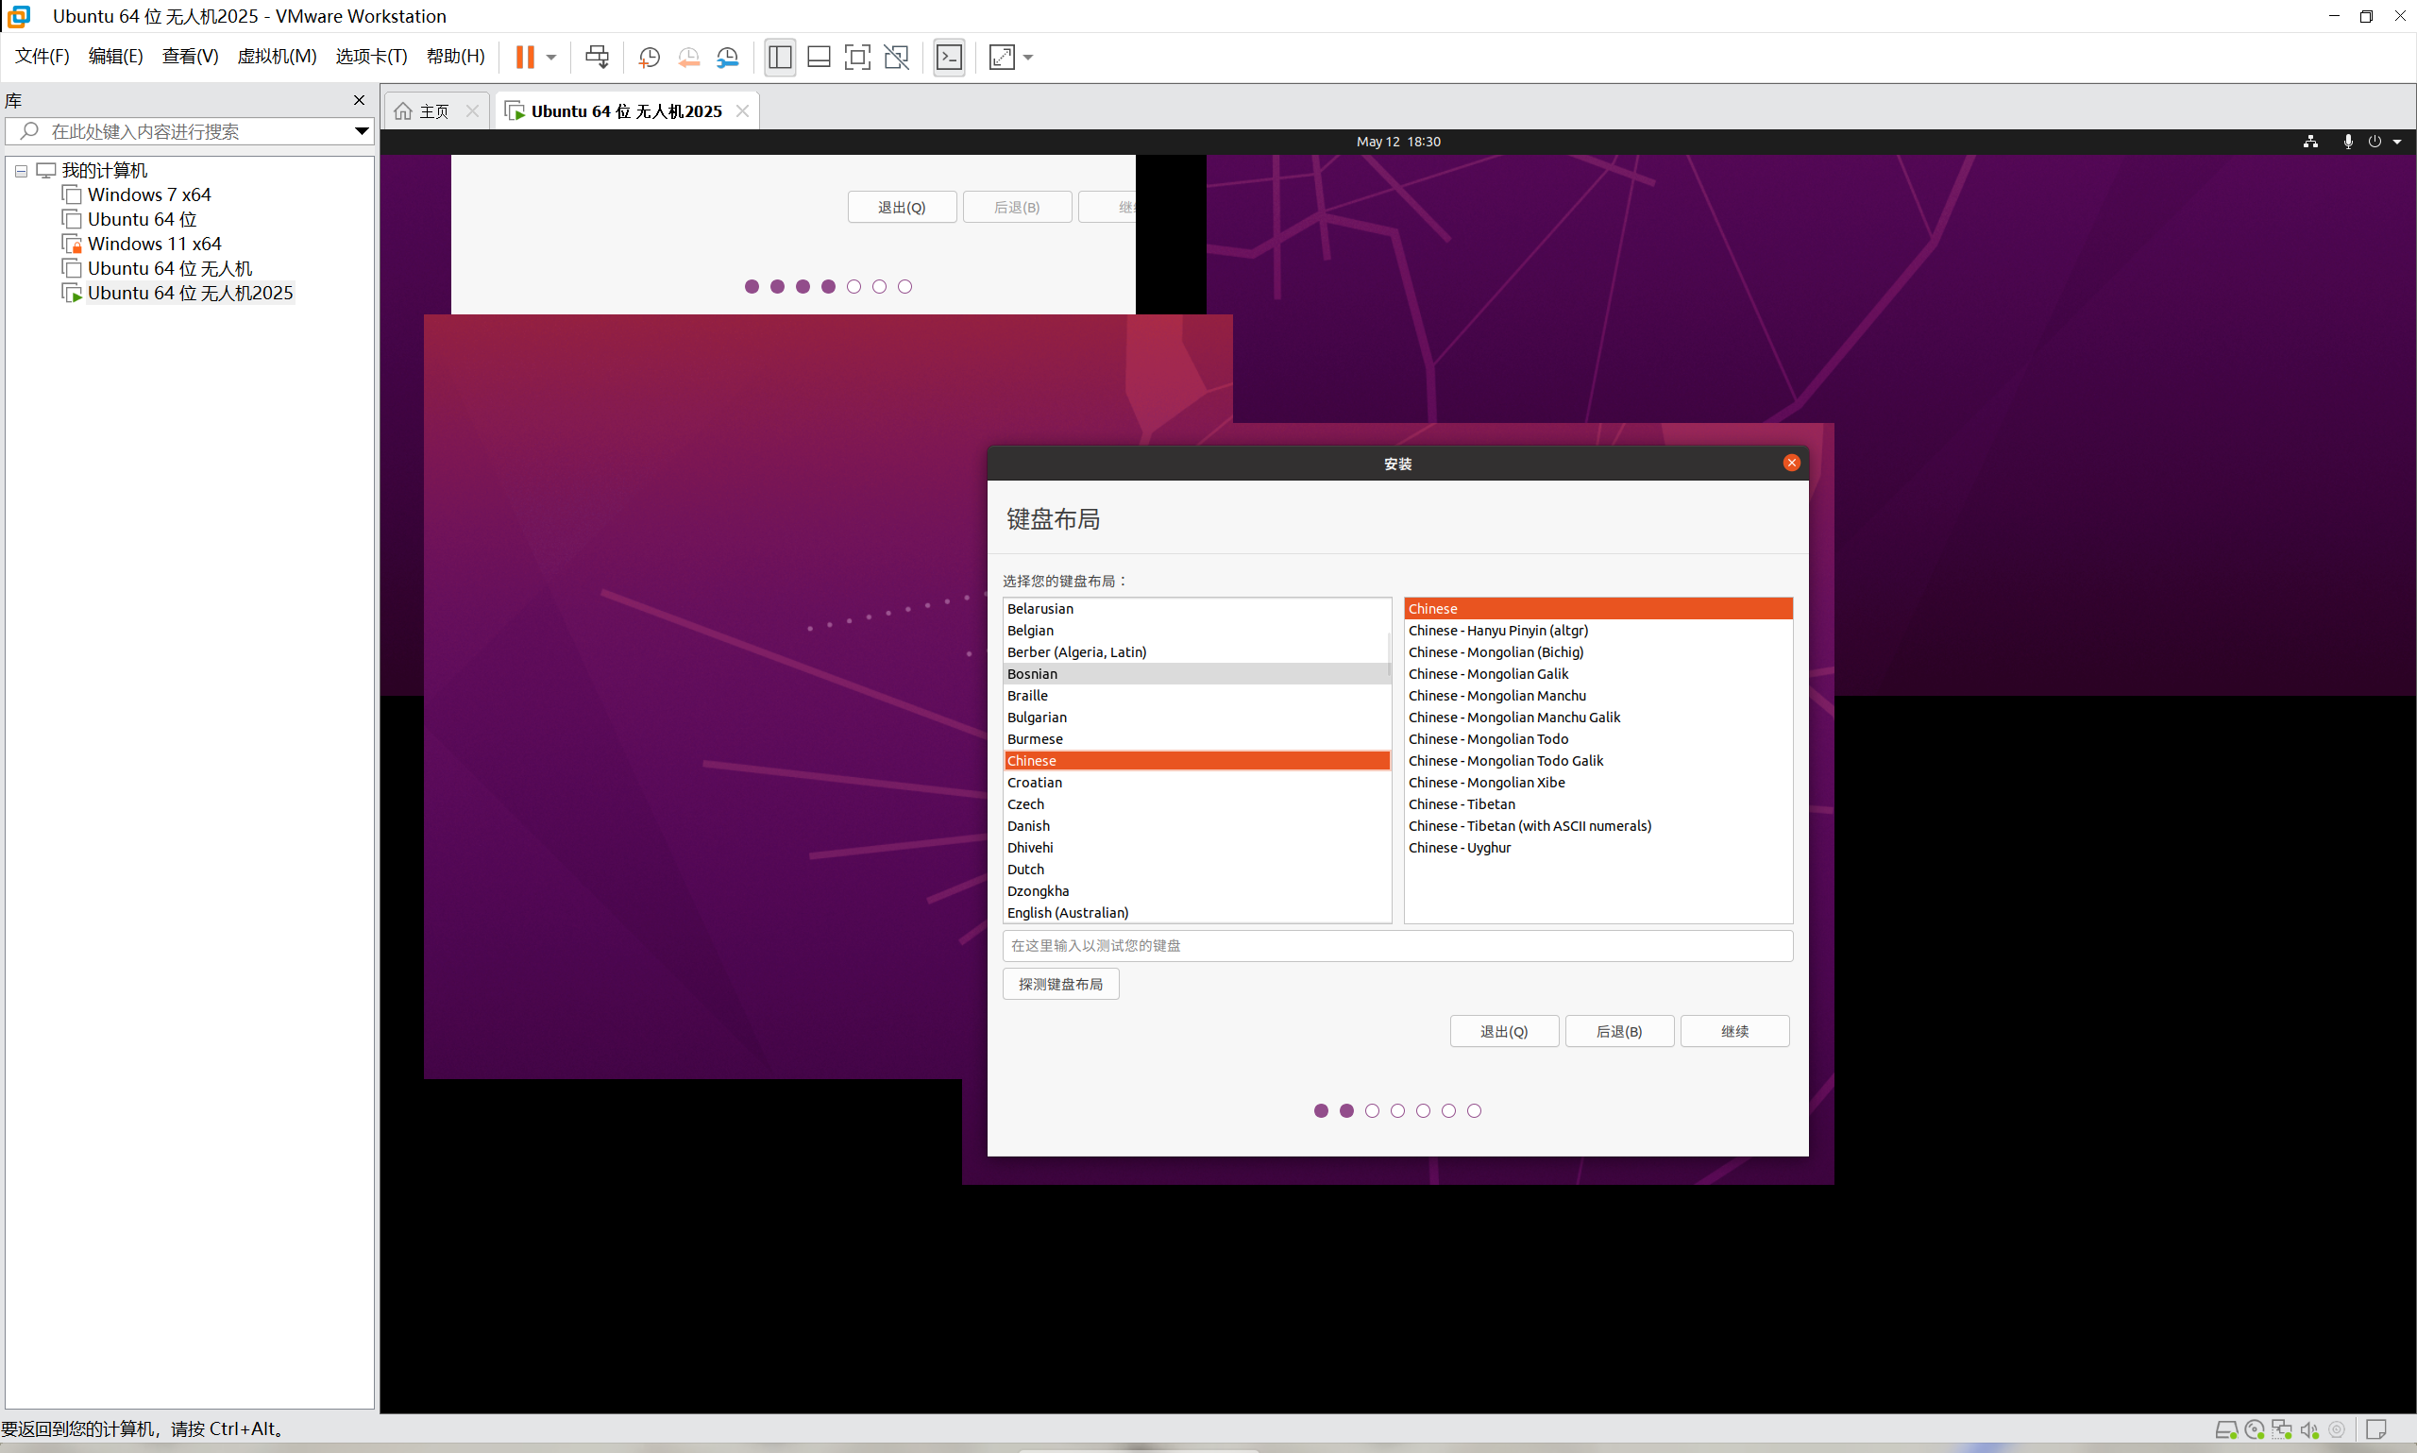2417x1453 pixels.
Task: Choose Chinese - Tibetan variant
Action: coord(1597,803)
